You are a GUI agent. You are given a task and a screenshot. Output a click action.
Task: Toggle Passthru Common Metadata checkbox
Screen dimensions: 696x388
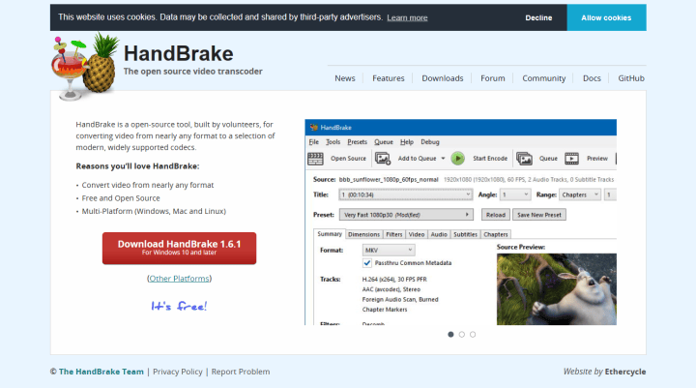[x=367, y=263]
